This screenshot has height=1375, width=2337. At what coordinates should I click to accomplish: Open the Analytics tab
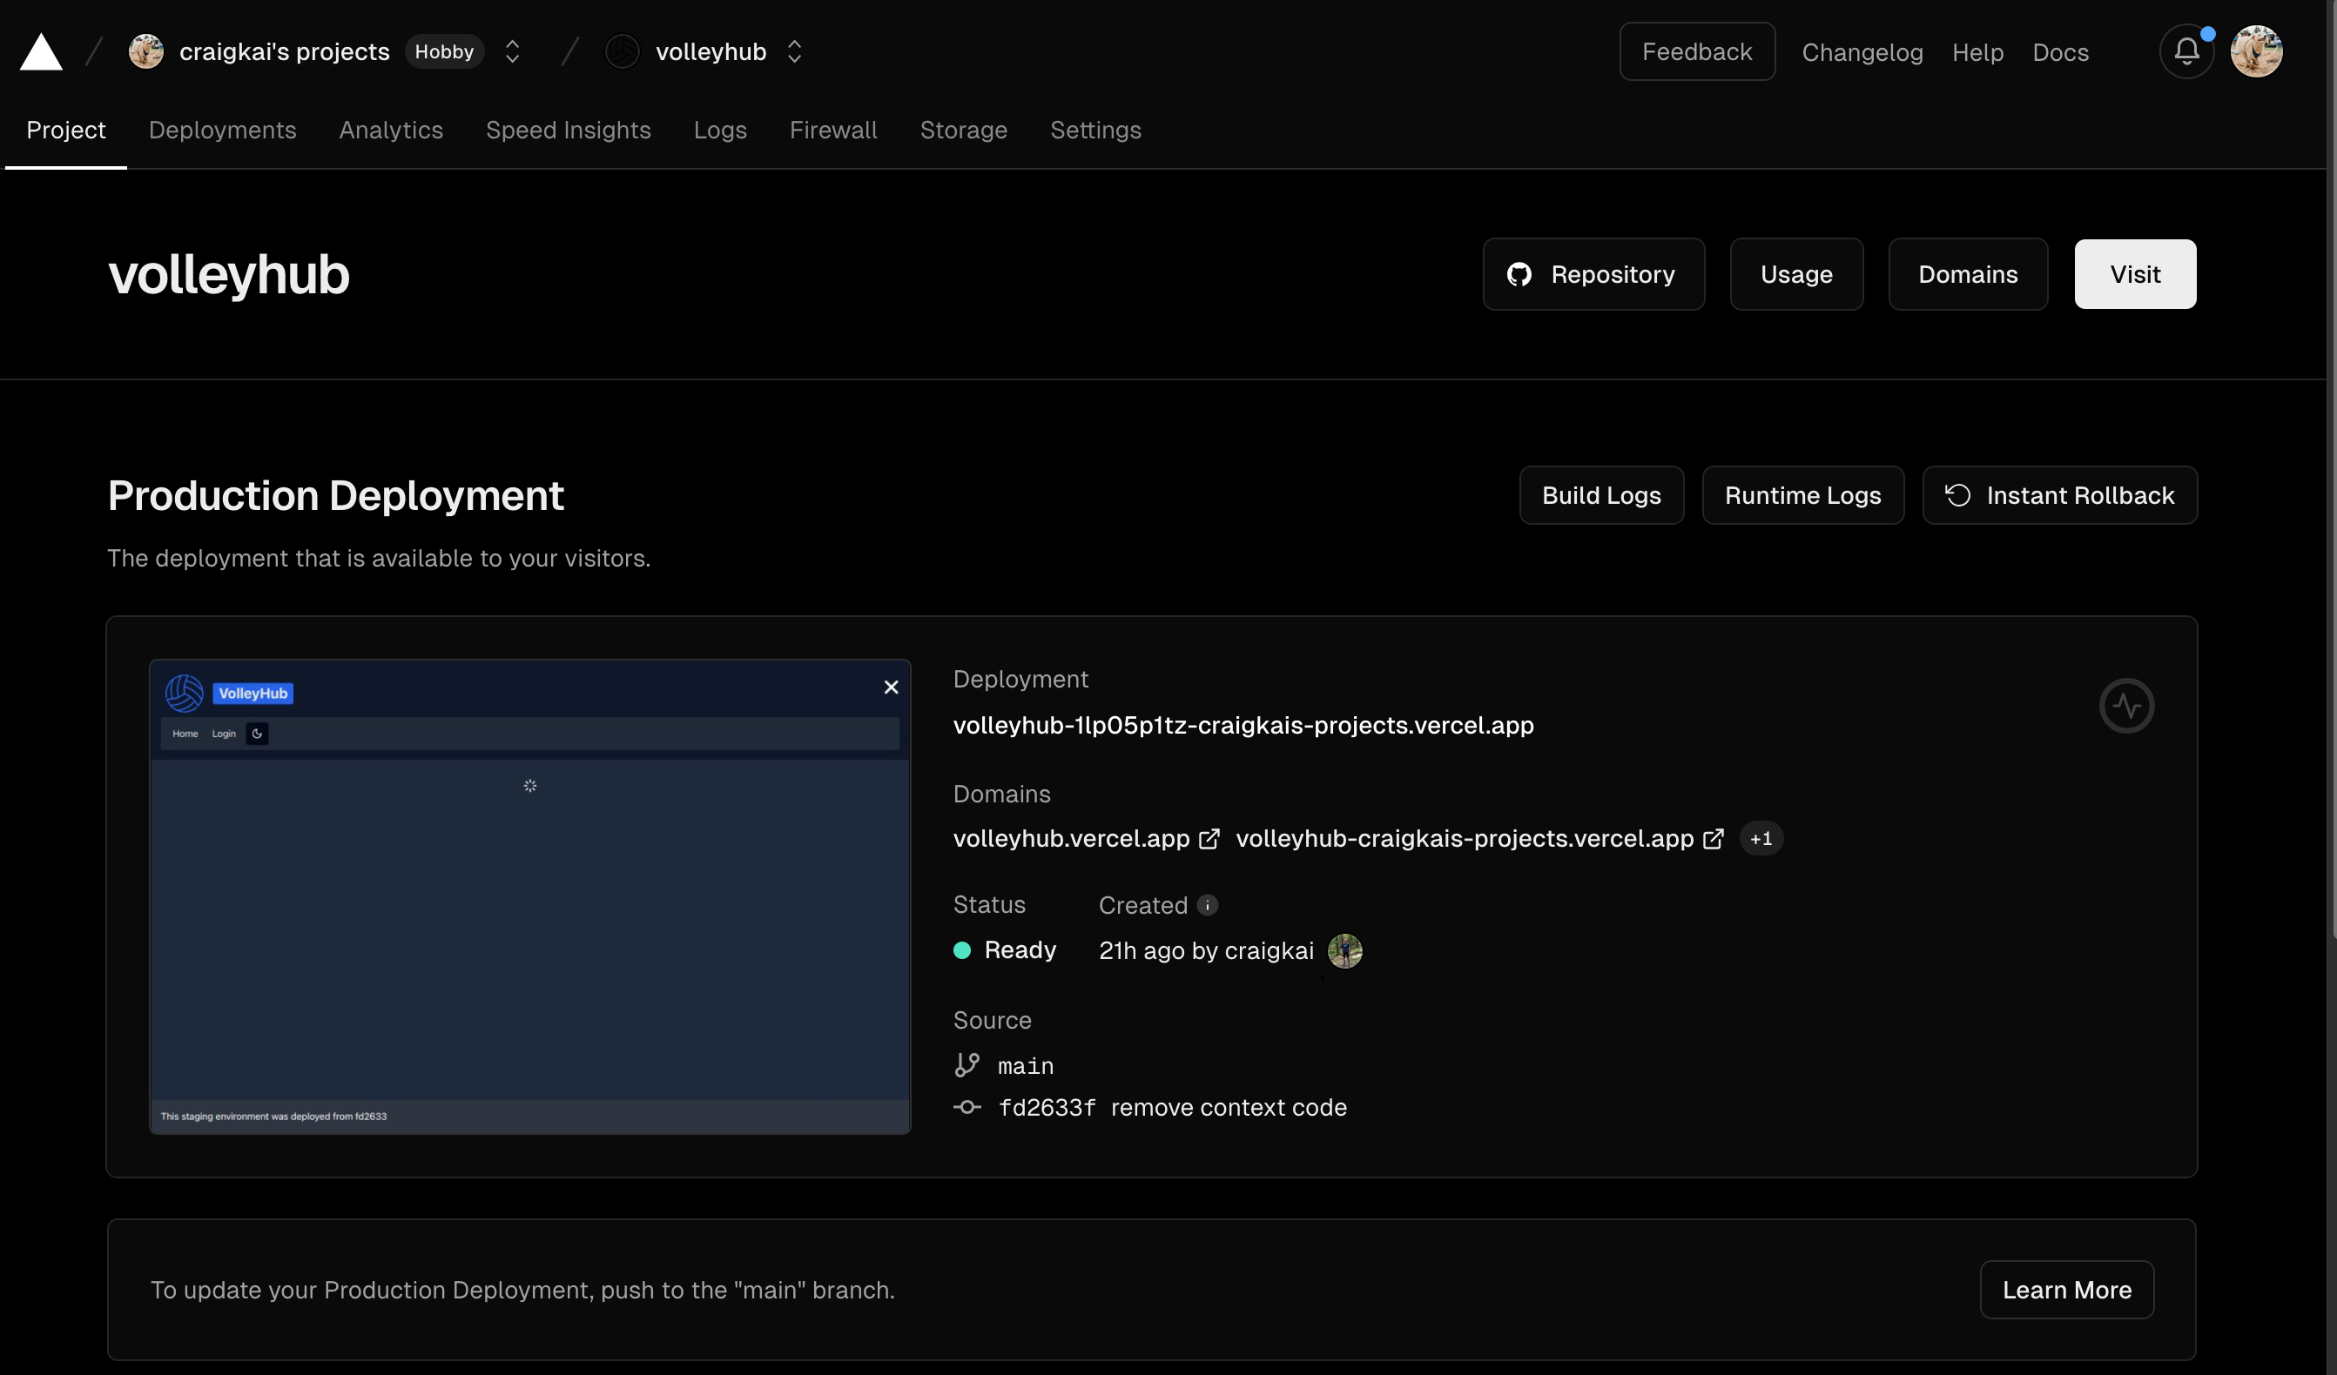(391, 131)
